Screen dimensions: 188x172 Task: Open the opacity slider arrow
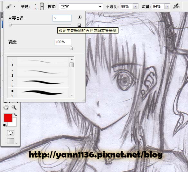[x=135, y=6]
